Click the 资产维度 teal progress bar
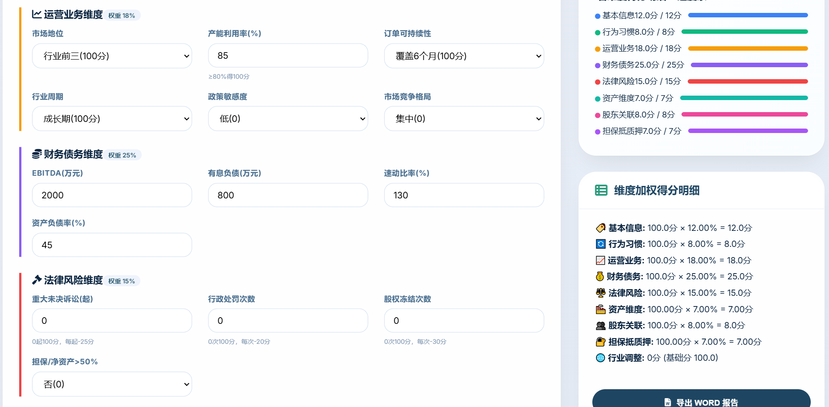 [x=744, y=98]
